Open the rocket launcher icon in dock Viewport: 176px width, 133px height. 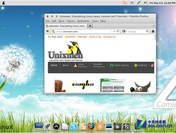[48, 126]
